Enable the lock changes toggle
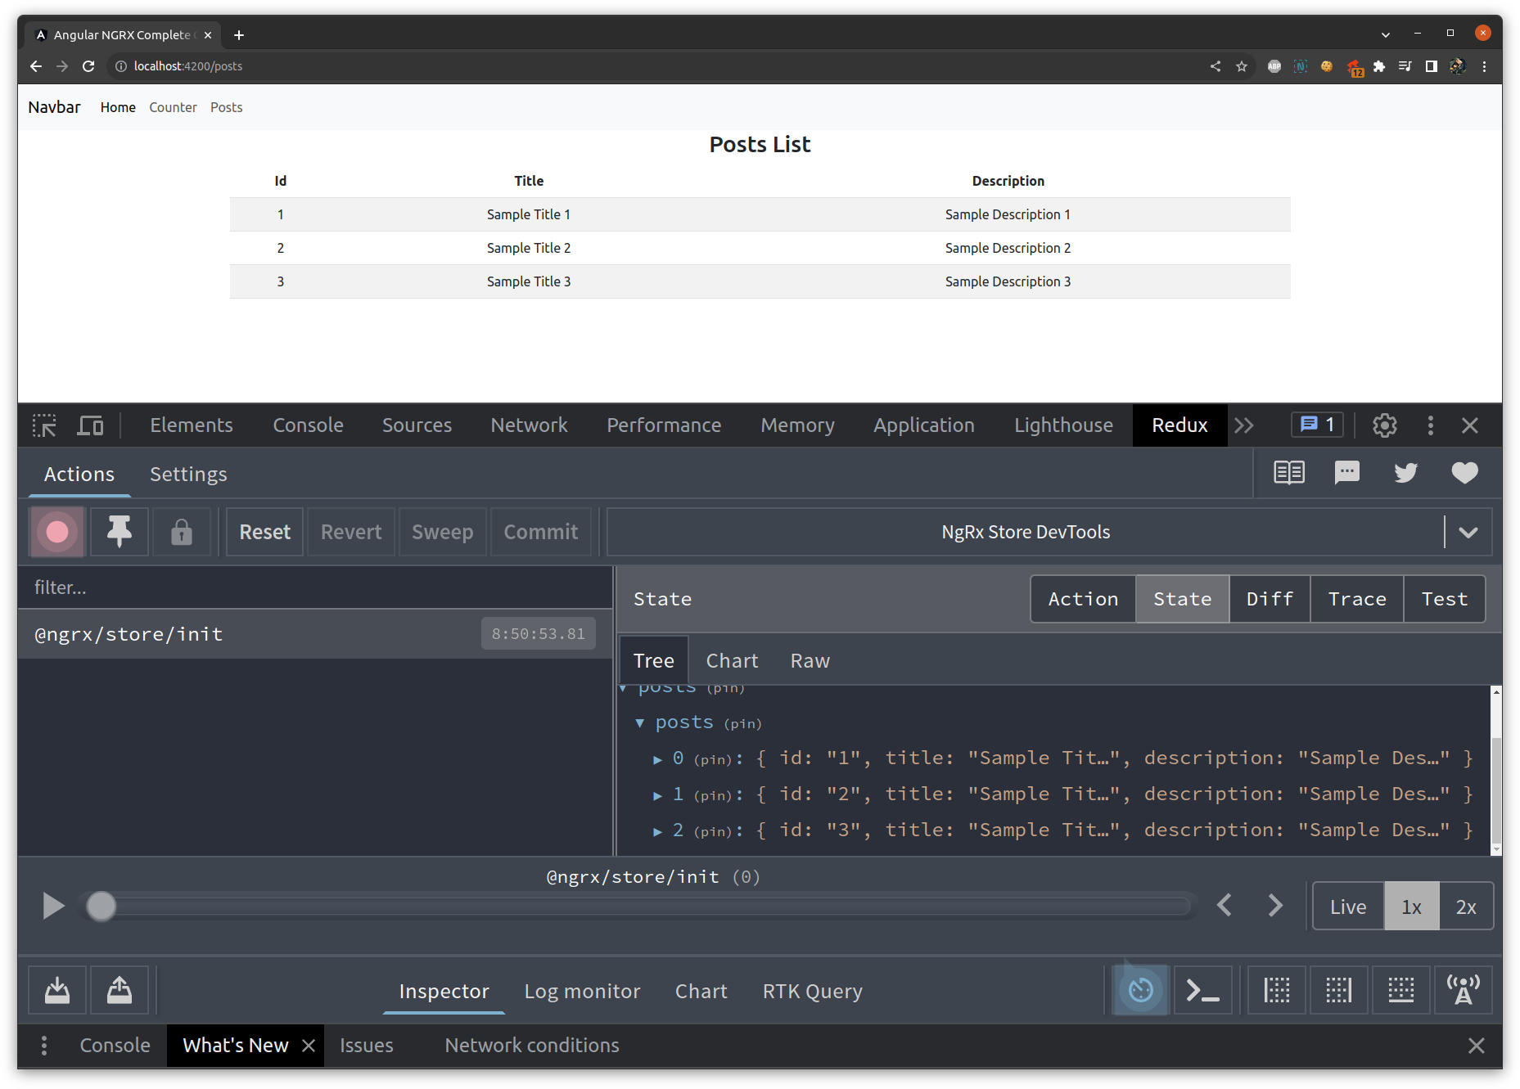The height and width of the screenshot is (1089, 1520). click(182, 532)
